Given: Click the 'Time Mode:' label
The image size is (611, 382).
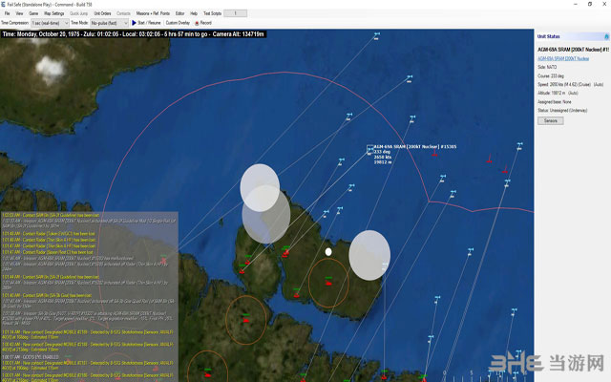Looking at the screenshot, I should (79, 23).
